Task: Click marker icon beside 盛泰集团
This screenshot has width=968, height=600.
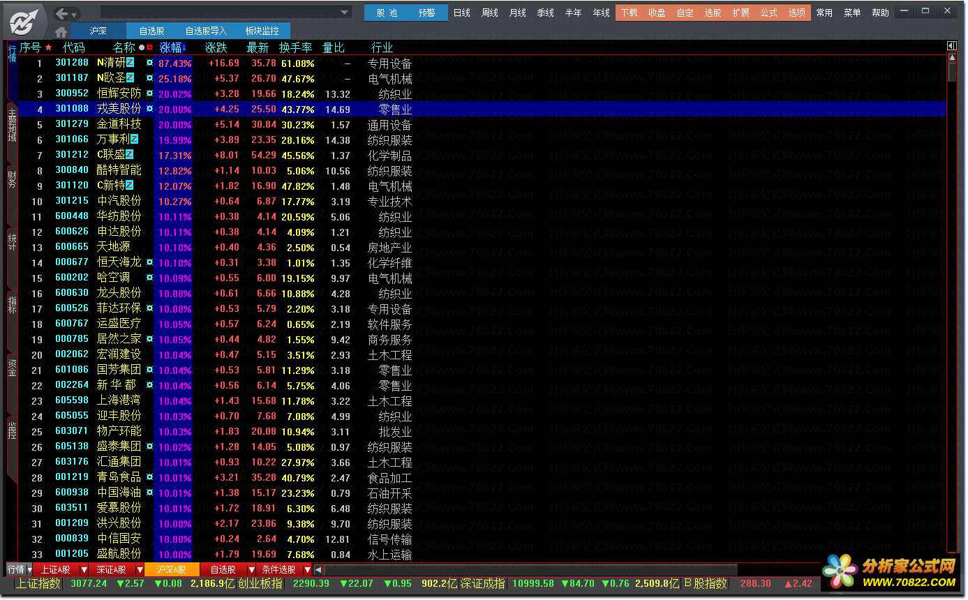Action: click(149, 447)
